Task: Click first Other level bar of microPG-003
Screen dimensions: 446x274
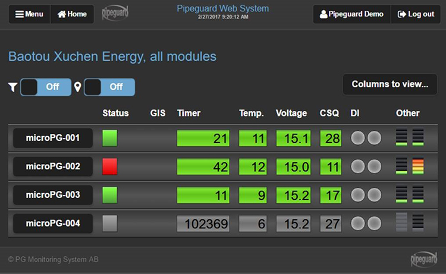Action: pos(401,194)
